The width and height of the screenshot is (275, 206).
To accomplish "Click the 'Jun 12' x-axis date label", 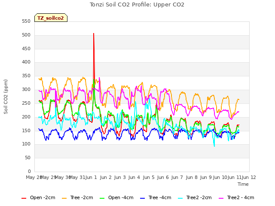I will [249, 177].
